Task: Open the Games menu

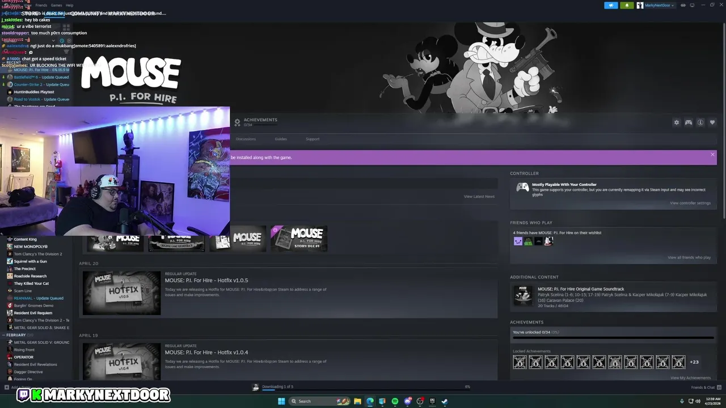Action: pos(56,5)
